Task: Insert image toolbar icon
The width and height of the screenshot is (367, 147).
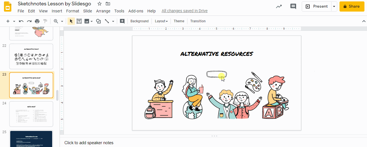Action: coord(87,21)
